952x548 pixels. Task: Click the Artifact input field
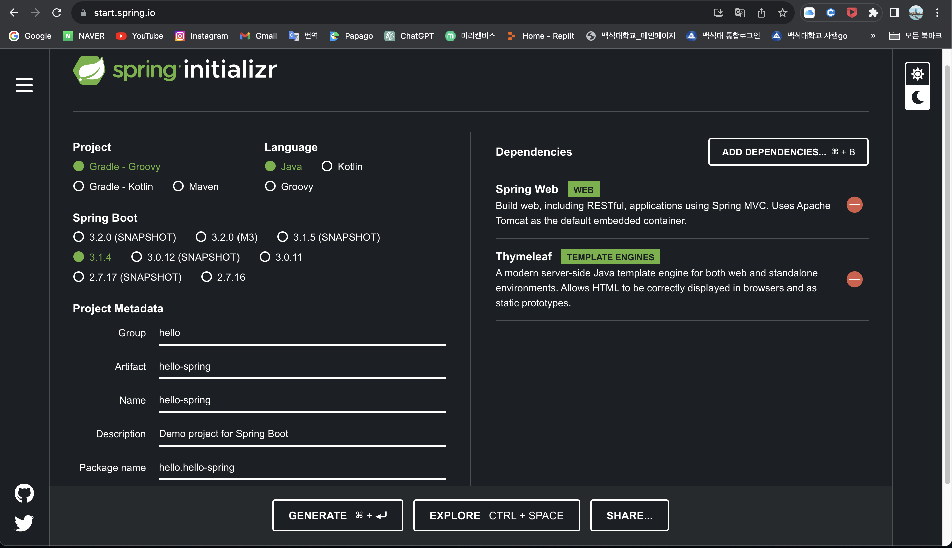302,366
